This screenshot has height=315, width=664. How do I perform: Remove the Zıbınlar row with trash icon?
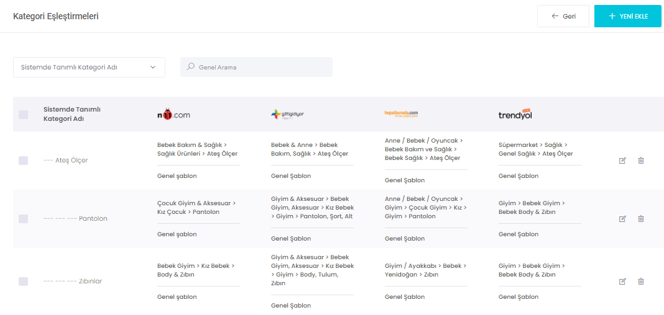tap(641, 282)
